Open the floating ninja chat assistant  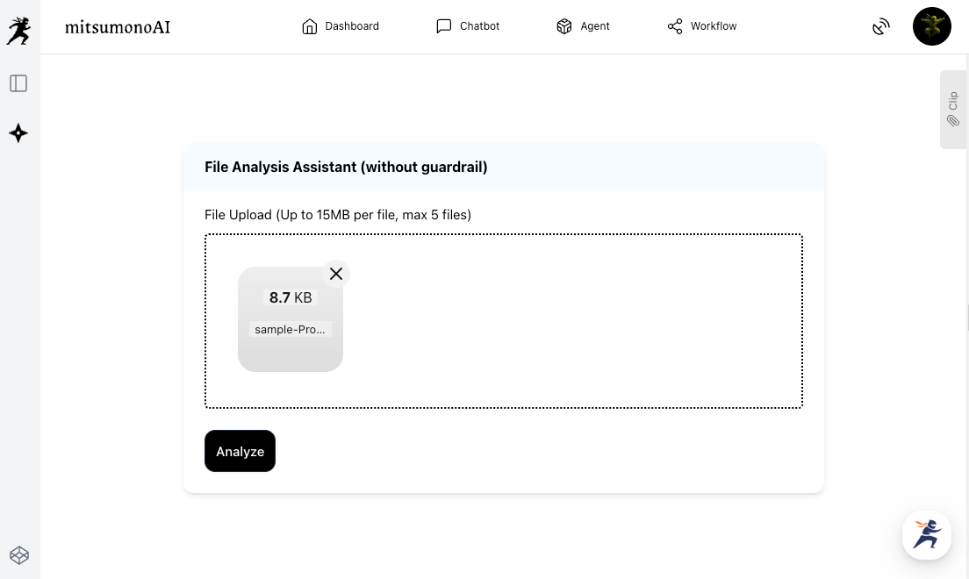[x=927, y=534]
